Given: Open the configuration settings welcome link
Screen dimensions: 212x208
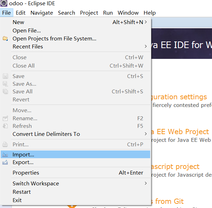Looking at the screenshot, I should 179,97.
